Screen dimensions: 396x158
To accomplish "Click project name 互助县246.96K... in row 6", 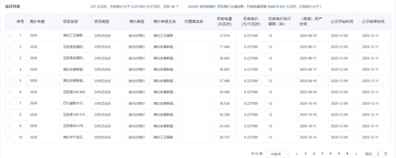I will [x=76, y=92].
